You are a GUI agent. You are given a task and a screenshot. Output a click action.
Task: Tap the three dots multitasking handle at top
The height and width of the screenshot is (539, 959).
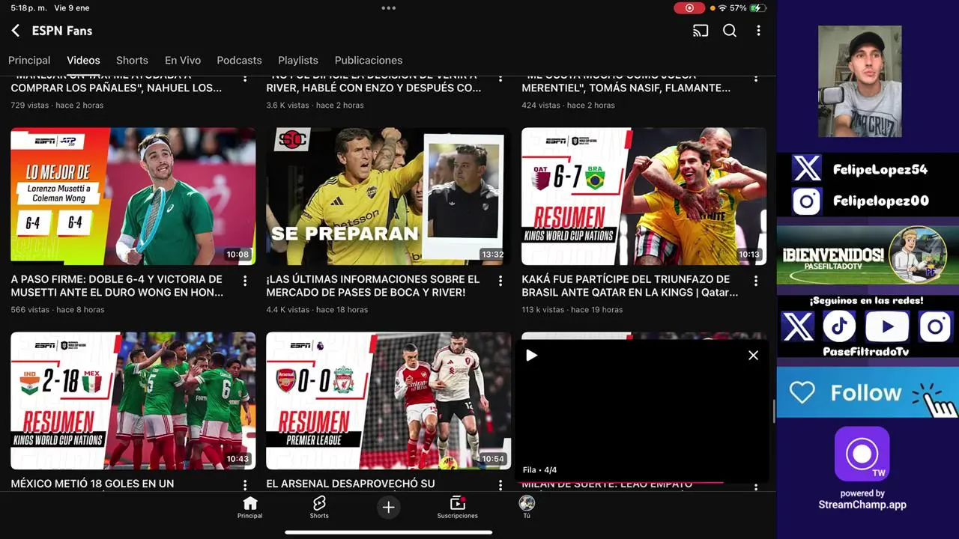[388, 8]
